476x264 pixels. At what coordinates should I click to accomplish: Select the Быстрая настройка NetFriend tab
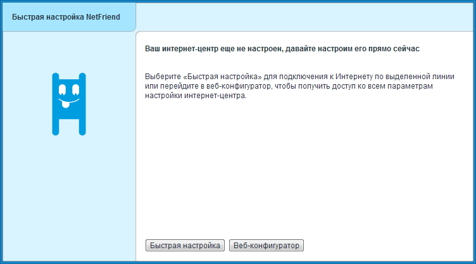point(69,16)
